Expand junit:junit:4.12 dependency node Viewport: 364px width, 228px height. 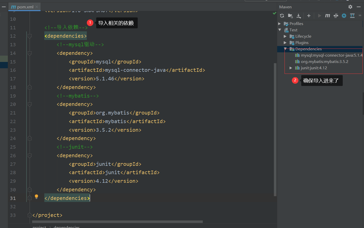[291, 68]
